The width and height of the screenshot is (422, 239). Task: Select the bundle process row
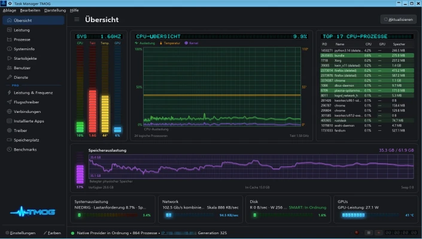pos(367,56)
